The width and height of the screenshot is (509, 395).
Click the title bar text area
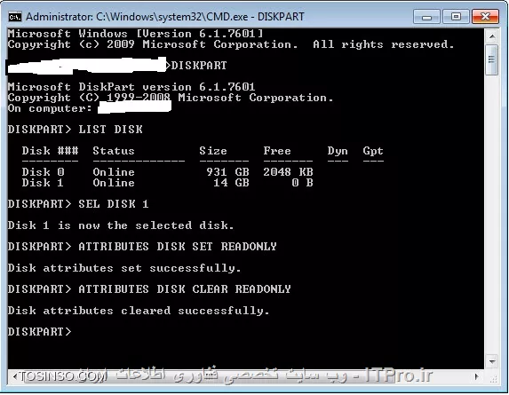click(x=165, y=17)
